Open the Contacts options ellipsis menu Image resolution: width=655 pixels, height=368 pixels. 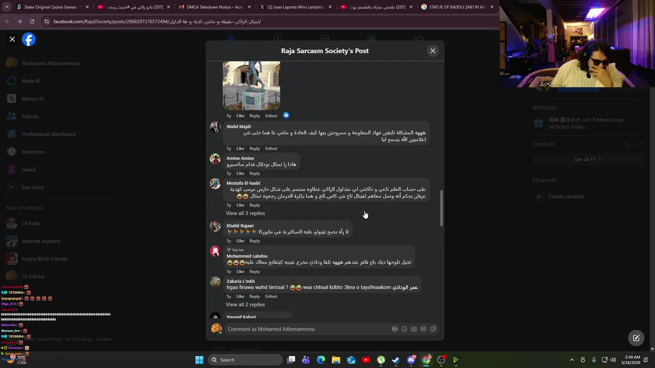[641, 144]
